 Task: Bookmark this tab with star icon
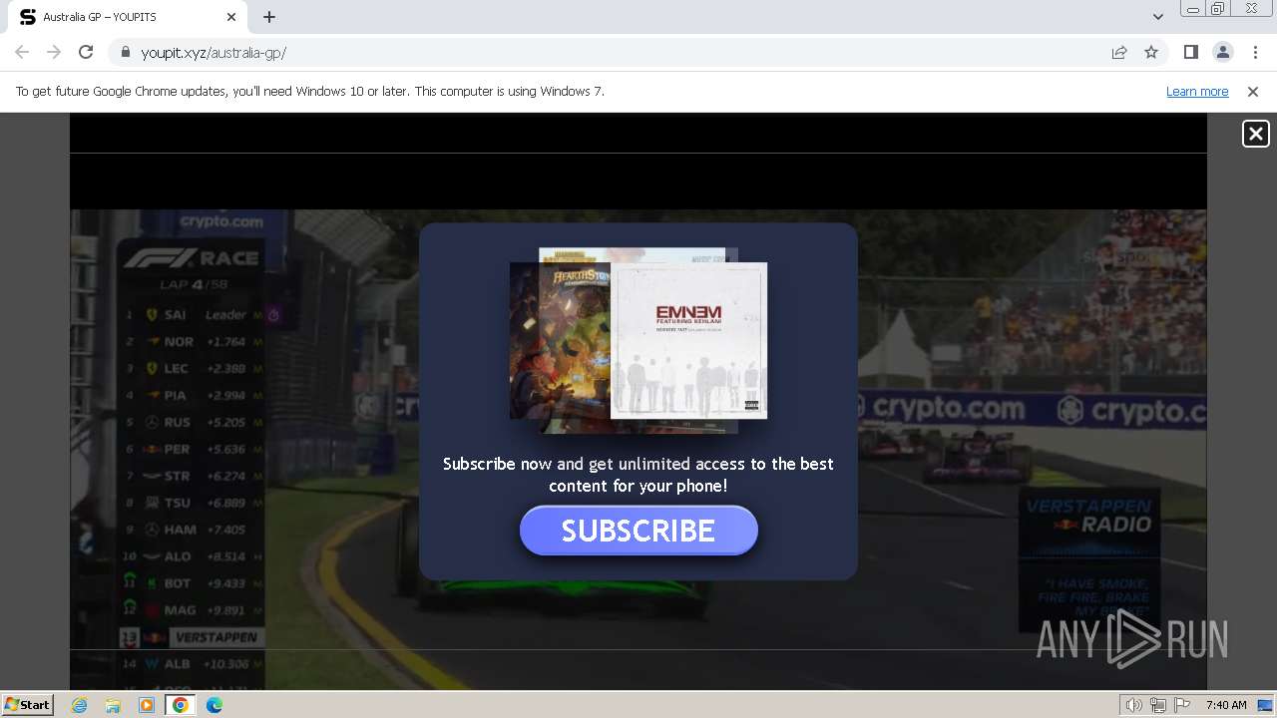pyautogui.click(x=1151, y=52)
